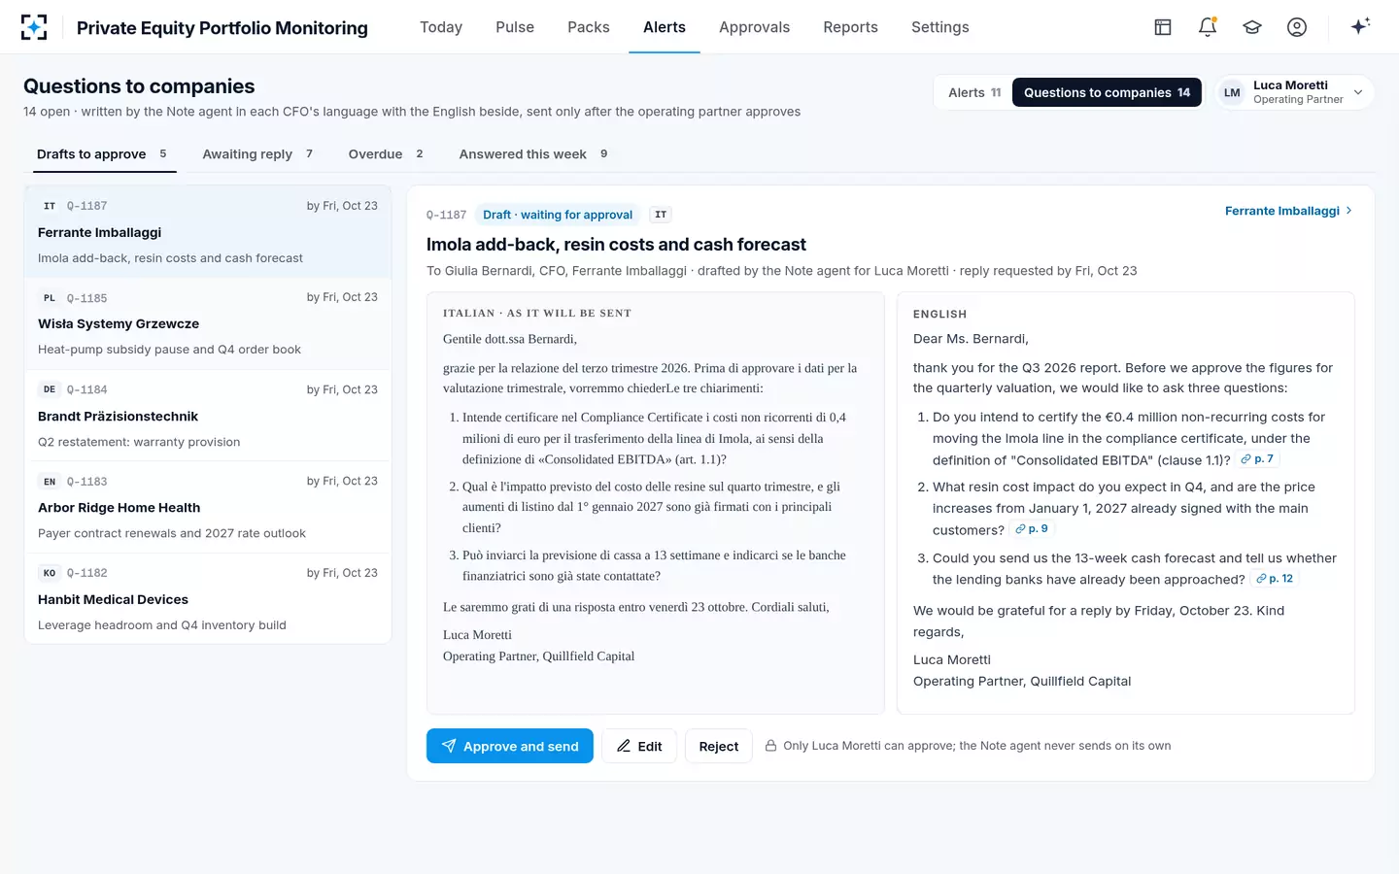The image size is (1399, 874).
Task: Click the Questions to companies page heading
Action: point(139,86)
